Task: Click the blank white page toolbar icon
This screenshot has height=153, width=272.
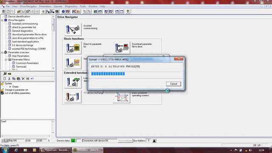Action: click(x=8, y=11)
